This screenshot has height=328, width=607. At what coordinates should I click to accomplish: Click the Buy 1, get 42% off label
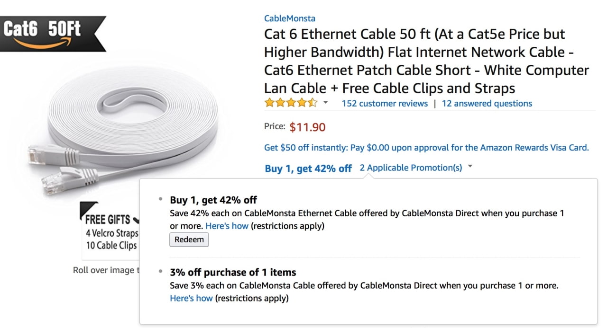point(308,168)
